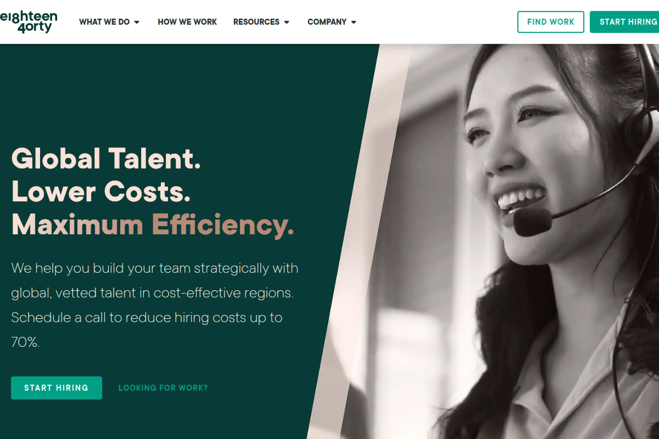659x439 pixels.
Task: Click the sentence starting We help you build
Action: point(155,280)
